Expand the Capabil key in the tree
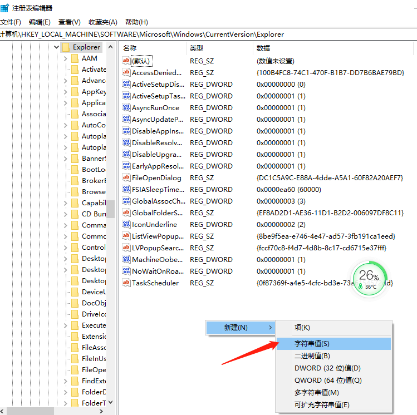This screenshot has height=415, width=417. (x=66, y=203)
